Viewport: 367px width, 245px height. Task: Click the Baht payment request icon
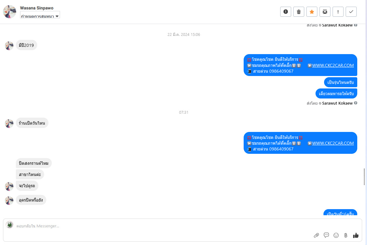coord(346,235)
